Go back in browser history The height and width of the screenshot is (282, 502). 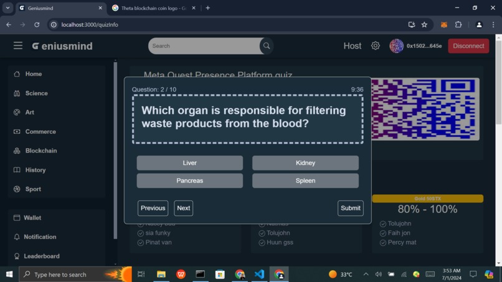pos(9,25)
